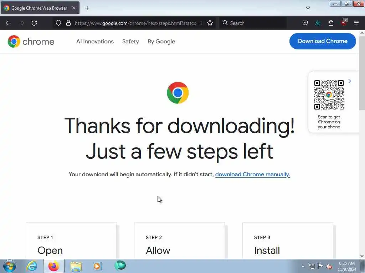Click the network tray icon

tap(312, 266)
